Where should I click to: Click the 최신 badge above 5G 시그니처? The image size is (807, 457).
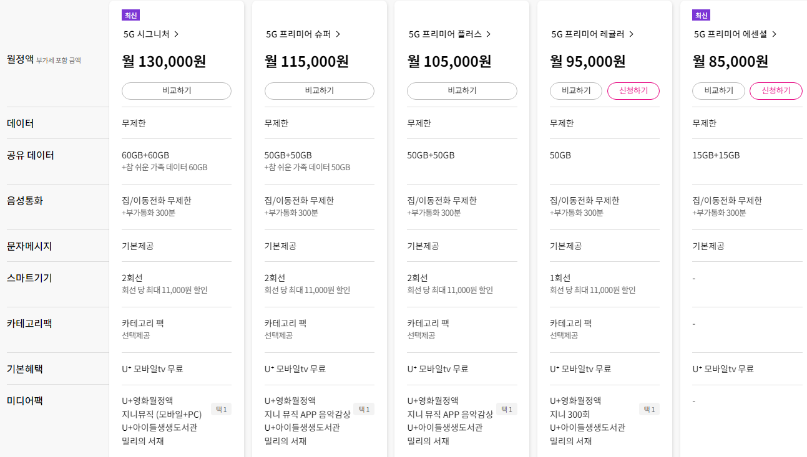coord(130,16)
